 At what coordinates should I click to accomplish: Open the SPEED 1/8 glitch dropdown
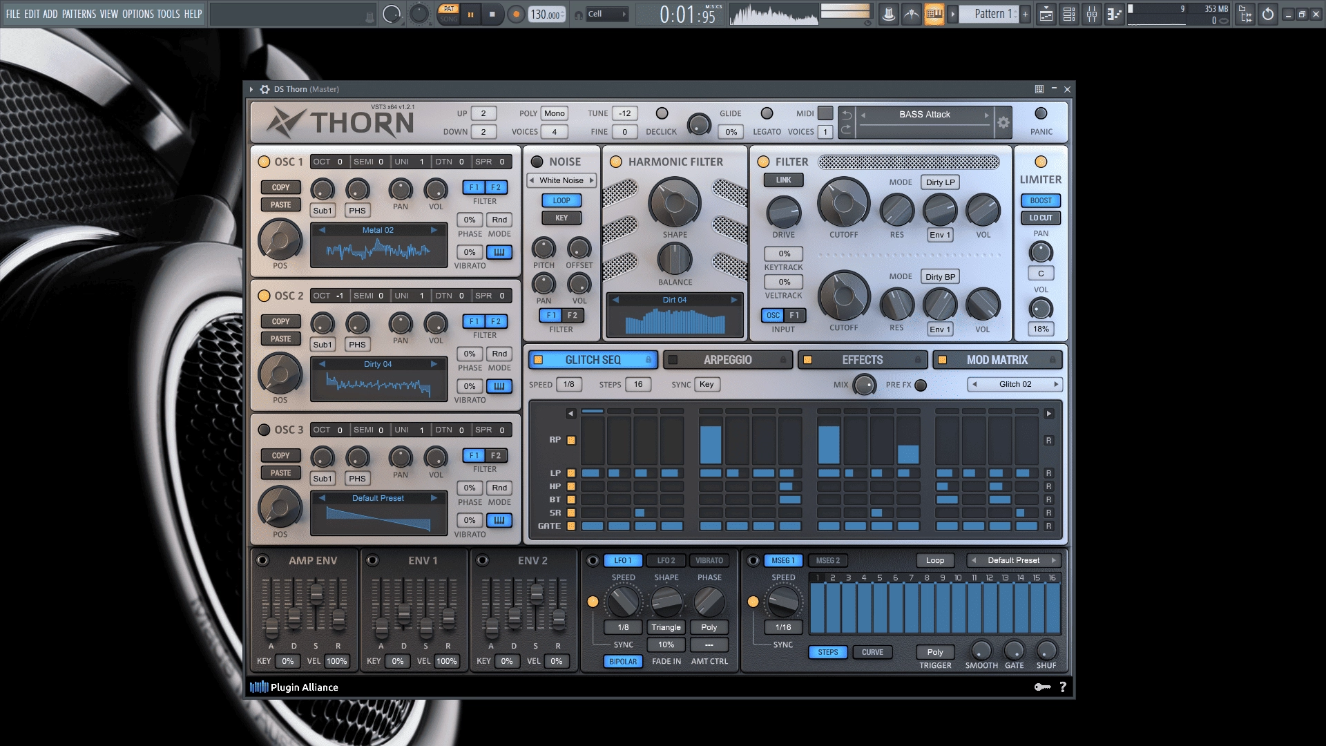pyautogui.click(x=568, y=384)
